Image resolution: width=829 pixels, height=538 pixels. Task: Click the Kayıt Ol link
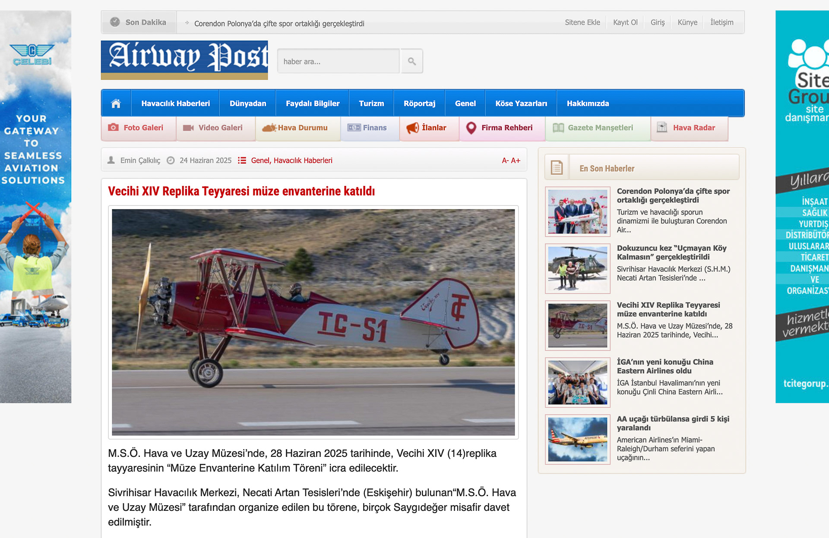[x=625, y=22]
